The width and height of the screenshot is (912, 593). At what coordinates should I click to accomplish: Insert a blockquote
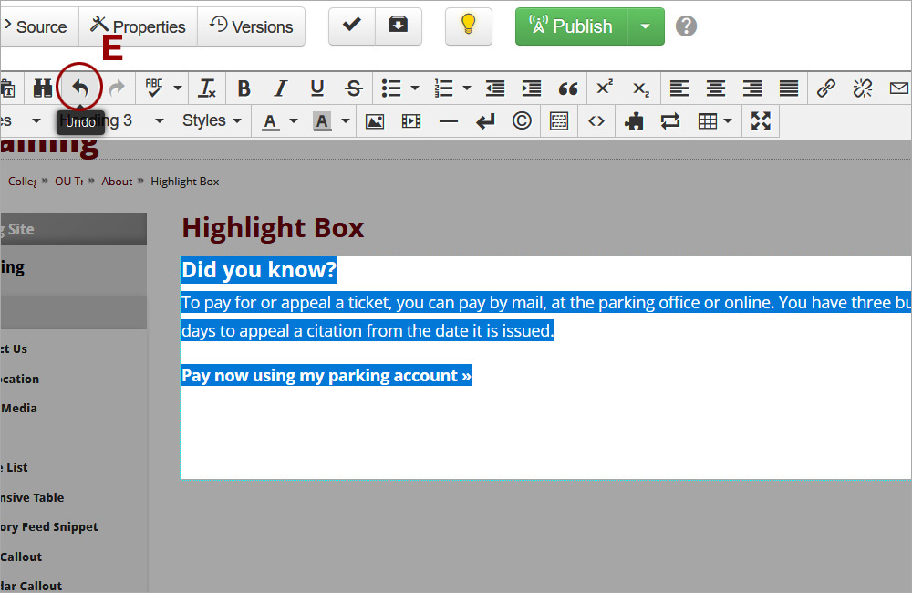568,88
